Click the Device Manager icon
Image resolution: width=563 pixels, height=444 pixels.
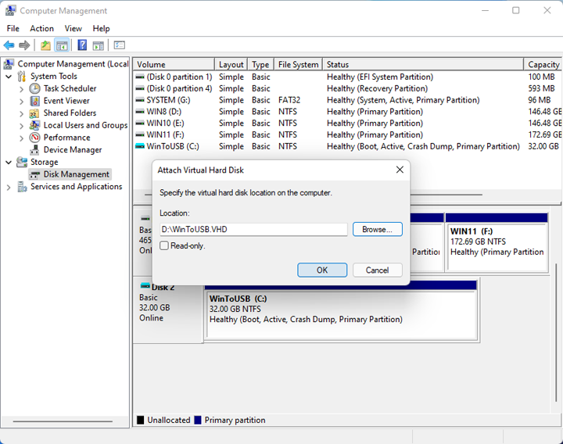tap(35, 149)
